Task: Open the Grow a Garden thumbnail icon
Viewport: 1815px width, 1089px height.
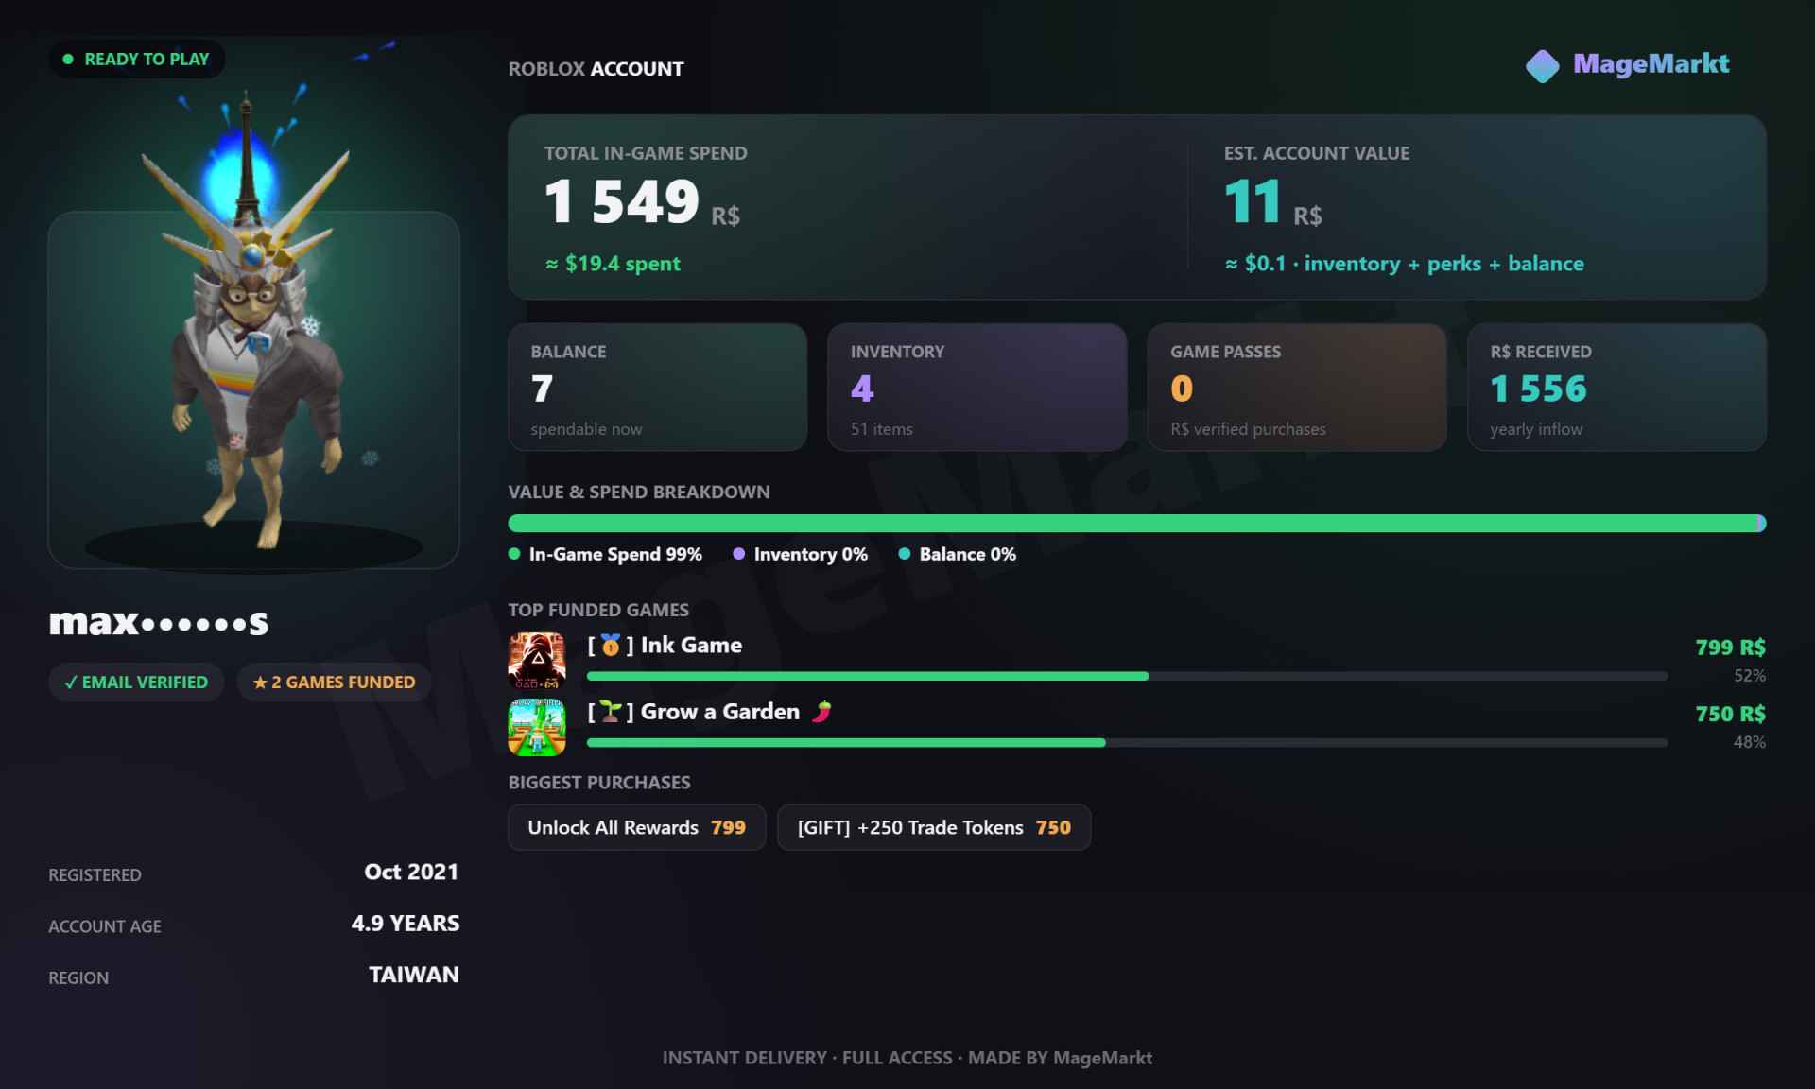Action: pos(537,727)
